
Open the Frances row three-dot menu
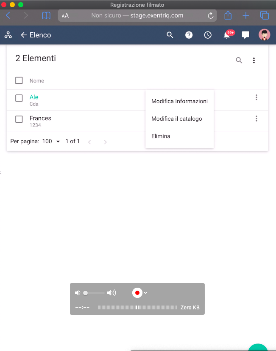coord(256,119)
